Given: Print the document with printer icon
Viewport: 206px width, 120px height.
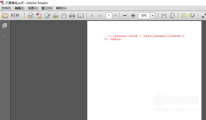Looking at the screenshot, I should tap(72, 15).
